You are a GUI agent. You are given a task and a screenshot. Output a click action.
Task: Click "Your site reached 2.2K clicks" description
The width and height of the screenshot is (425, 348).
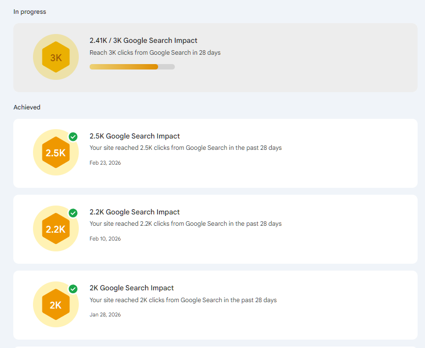(x=185, y=223)
